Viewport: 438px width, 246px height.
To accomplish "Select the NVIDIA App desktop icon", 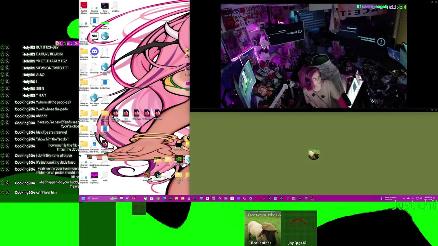I will (x=179, y=160).
